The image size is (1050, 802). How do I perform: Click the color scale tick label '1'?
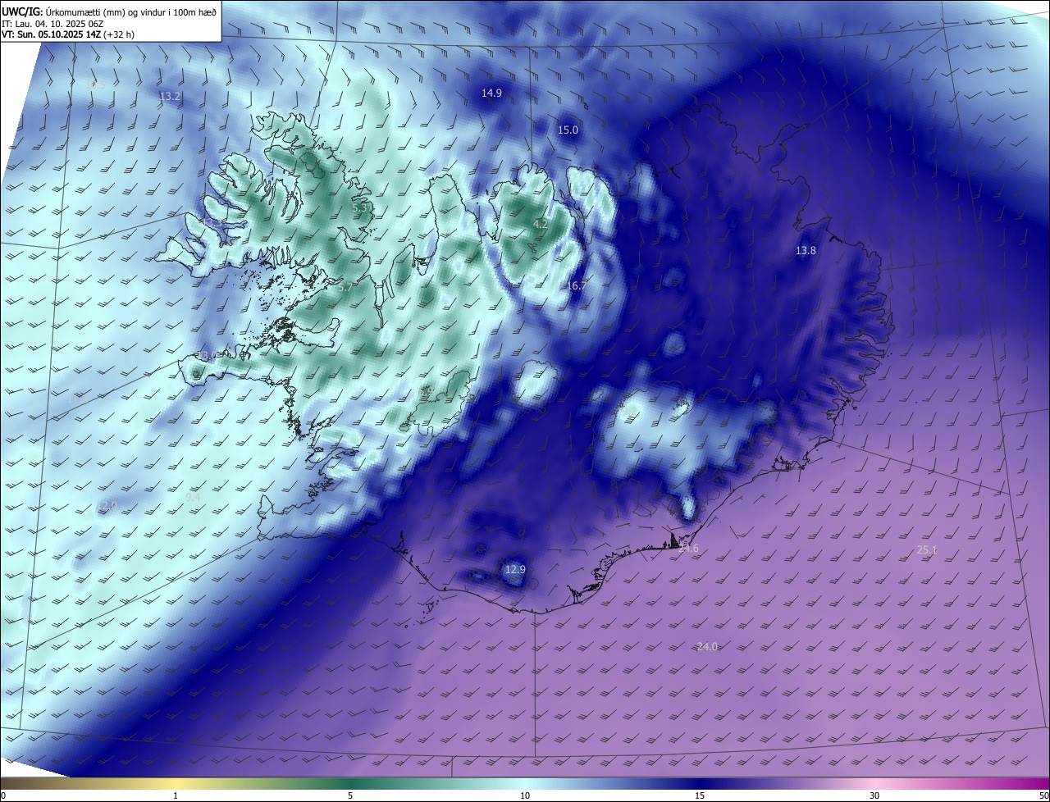(x=176, y=795)
